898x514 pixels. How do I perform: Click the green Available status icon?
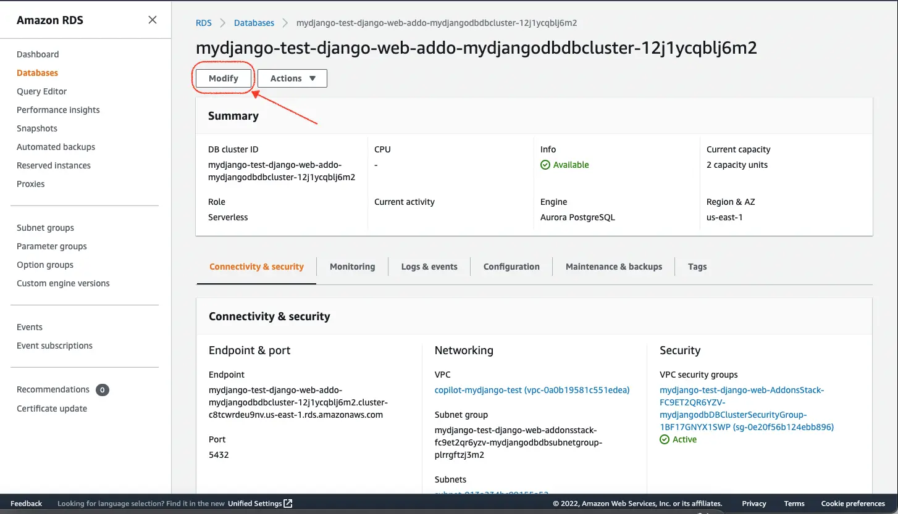tap(545, 165)
